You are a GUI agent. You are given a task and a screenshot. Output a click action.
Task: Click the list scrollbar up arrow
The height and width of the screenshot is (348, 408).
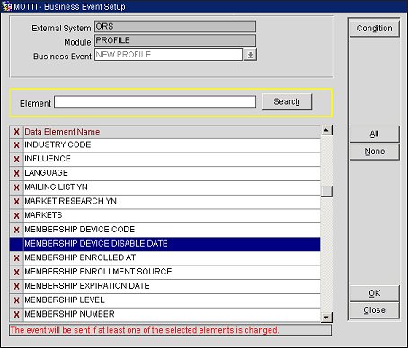coord(326,130)
